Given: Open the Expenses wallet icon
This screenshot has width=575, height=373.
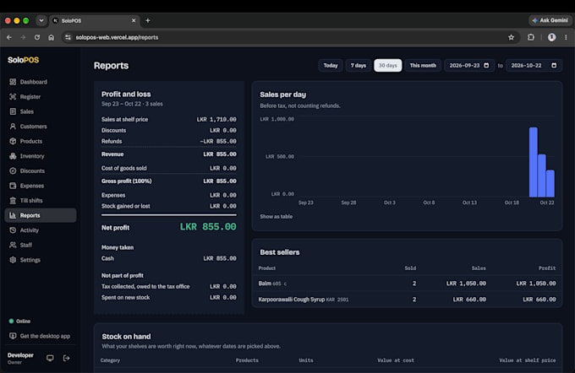Looking at the screenshot, I should (x=13, y=186).
